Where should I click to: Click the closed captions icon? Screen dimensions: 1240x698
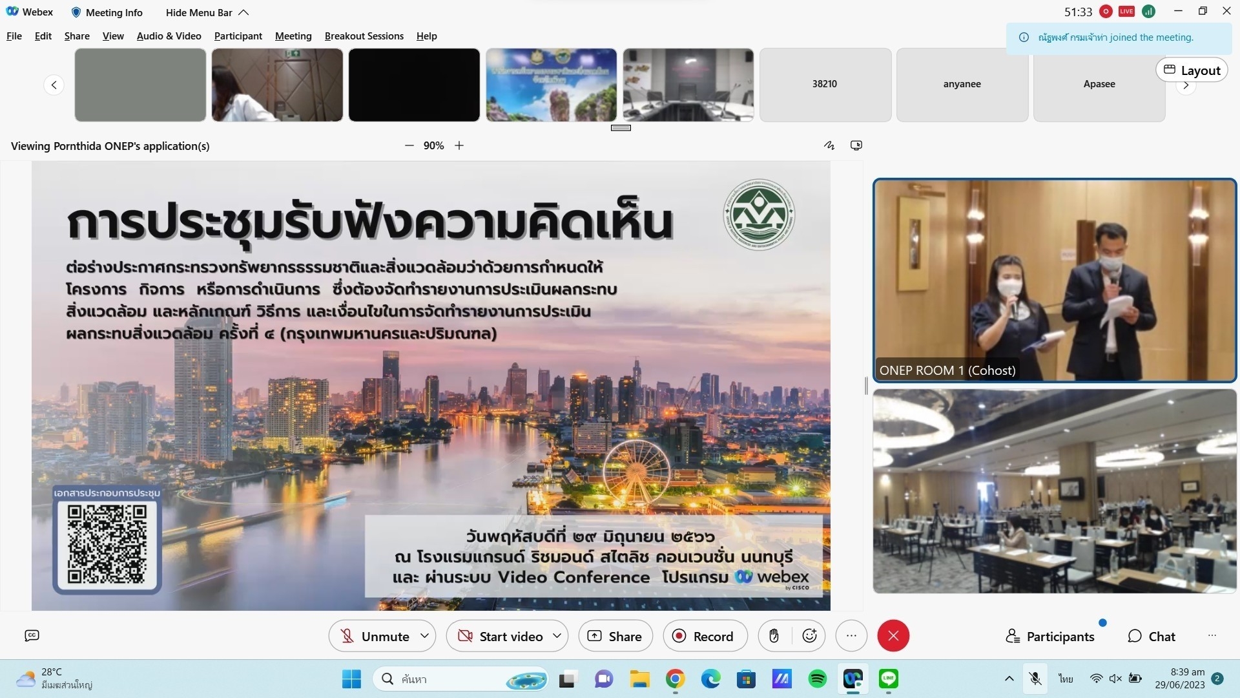(x=32, y=636)
